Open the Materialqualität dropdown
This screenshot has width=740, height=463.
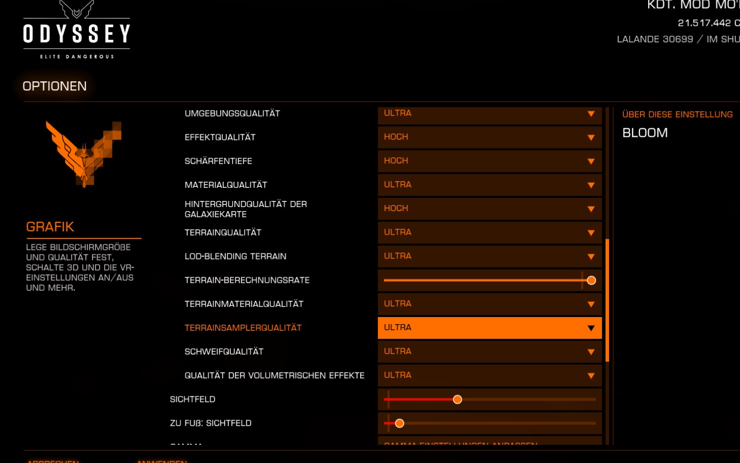[x=489, y=185]
